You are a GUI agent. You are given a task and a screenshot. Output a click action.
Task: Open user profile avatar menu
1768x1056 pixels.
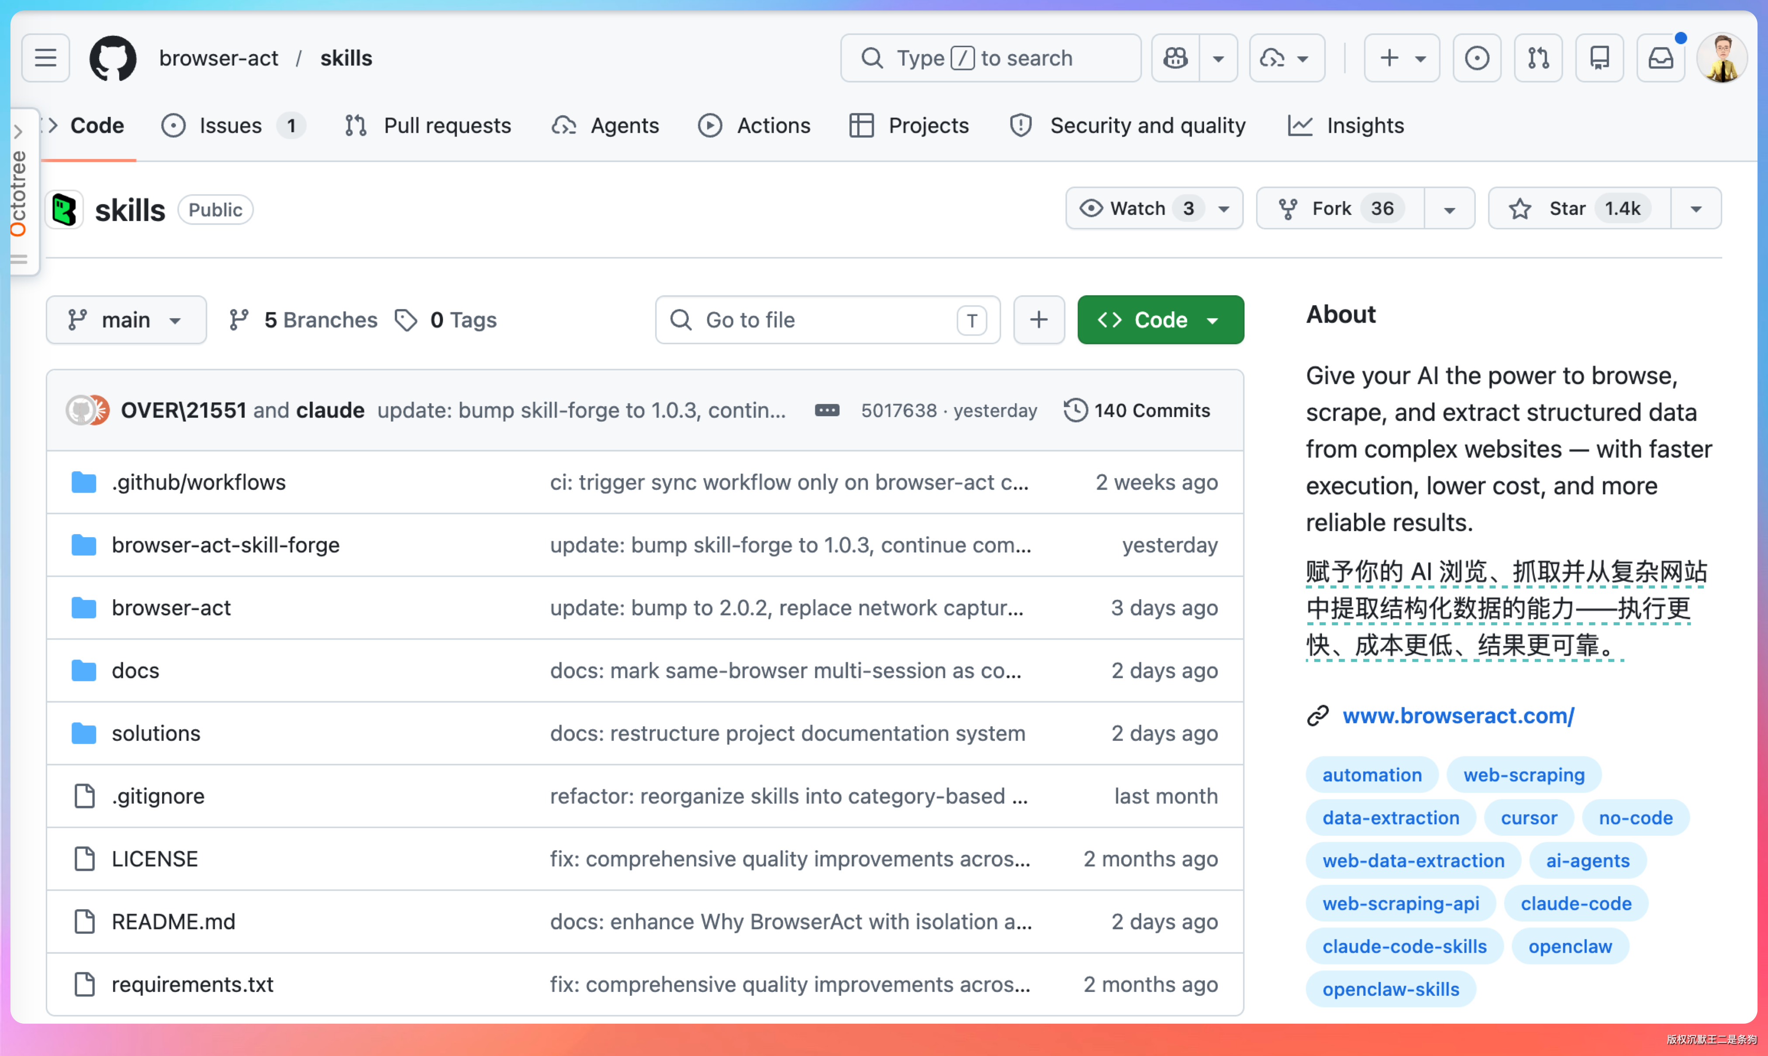1722,58
